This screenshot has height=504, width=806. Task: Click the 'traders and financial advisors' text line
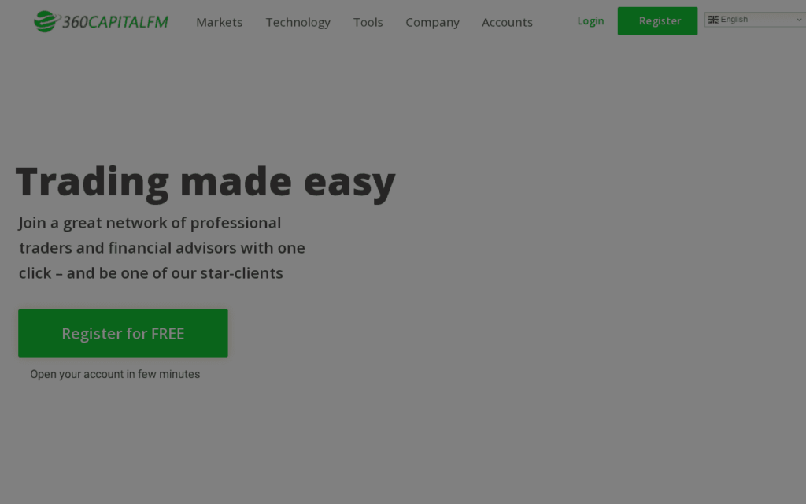coord(161,248)
